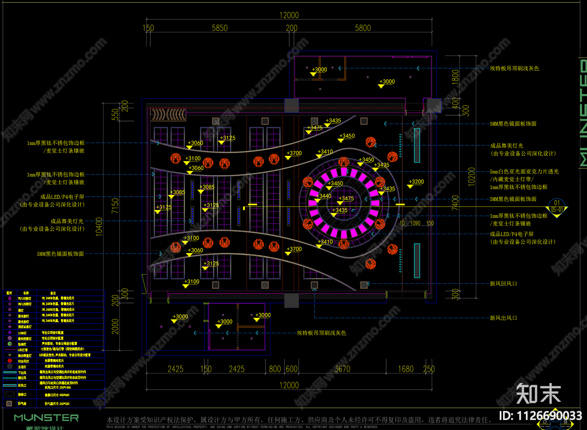Select left-side 5MM黑色镜面板饰面 annotation

[x=61, y=254]
